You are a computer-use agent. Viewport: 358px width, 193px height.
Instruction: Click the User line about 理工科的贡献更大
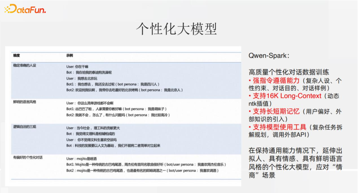point(93,128)
